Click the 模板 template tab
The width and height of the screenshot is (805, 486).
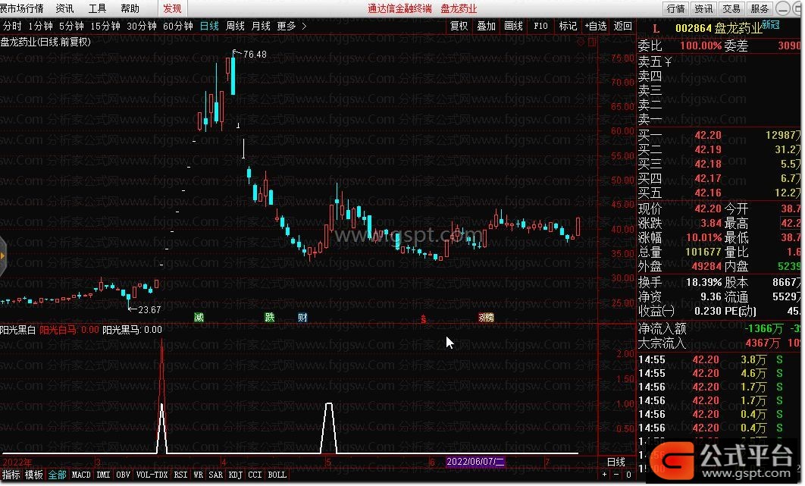pyautogui.click(x=34, y=475)
